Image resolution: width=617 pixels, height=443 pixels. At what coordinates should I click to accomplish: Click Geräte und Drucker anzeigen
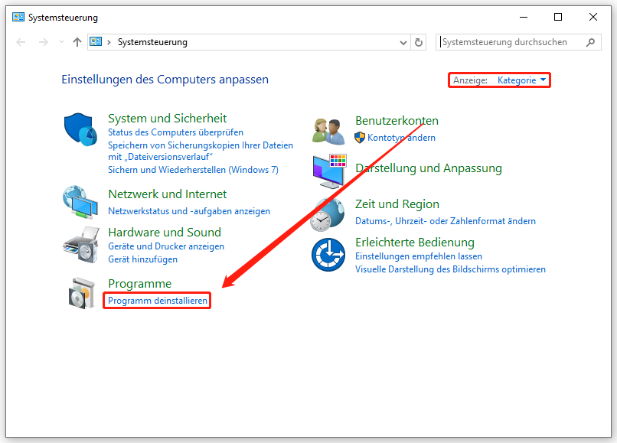coord(164,246)
